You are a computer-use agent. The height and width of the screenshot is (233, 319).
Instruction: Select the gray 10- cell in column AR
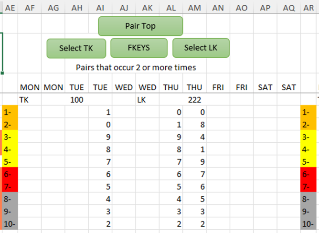[x=308, y=224]
